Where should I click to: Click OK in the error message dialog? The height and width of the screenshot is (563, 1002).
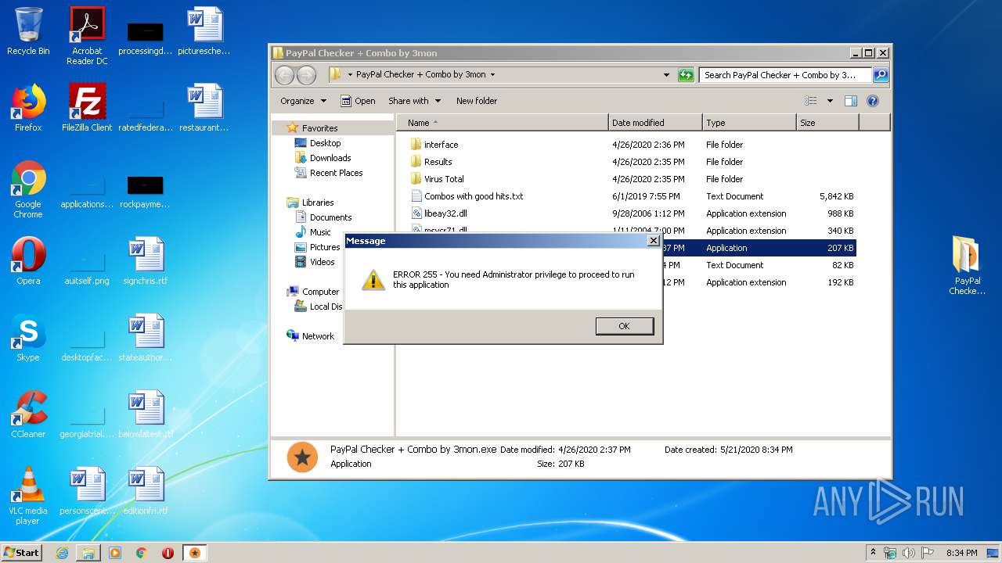coord(624,326)
